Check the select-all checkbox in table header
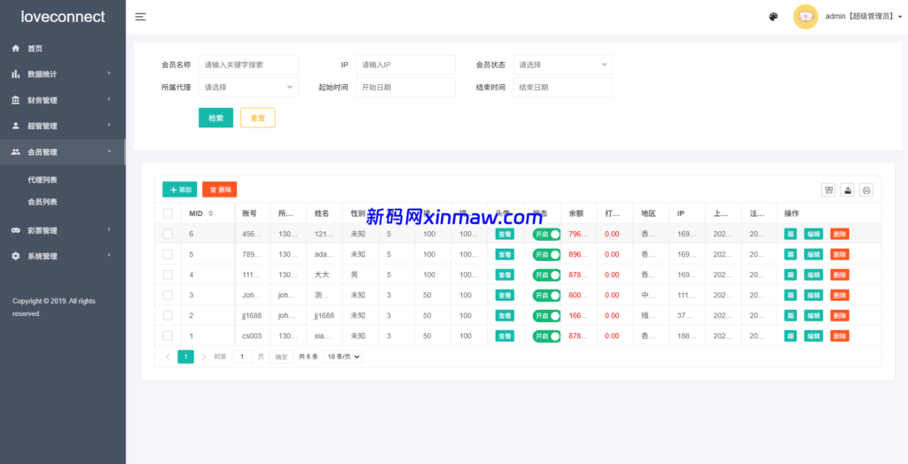The image size is (908, 464). (168, 213)
